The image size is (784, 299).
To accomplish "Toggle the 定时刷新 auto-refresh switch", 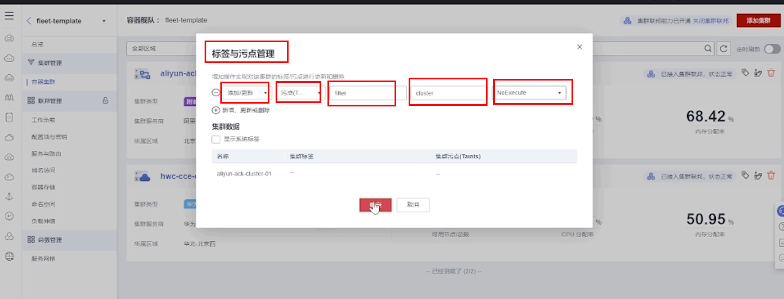I will coord(773,49).
